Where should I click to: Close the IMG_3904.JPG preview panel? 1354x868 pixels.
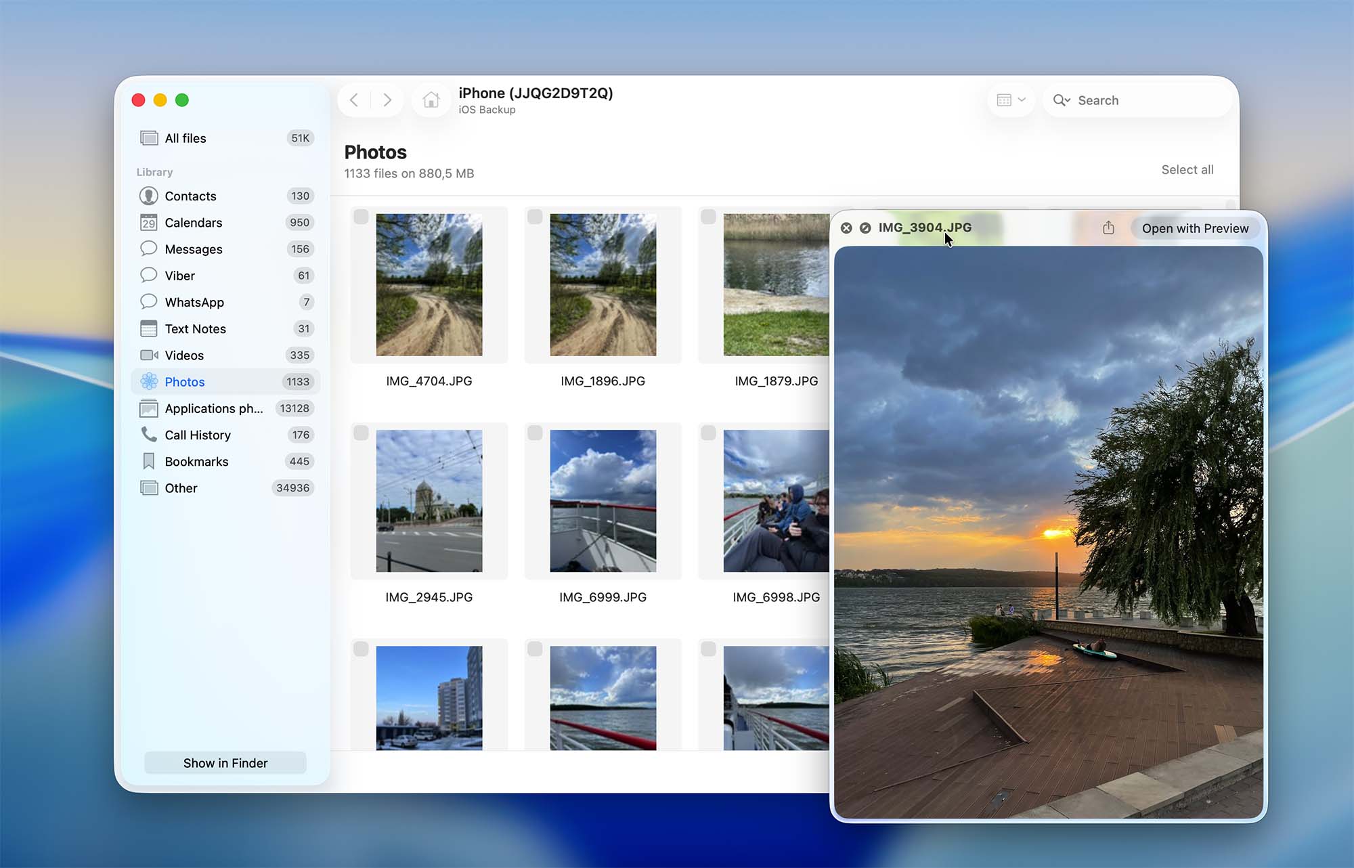tap(846, 228)
